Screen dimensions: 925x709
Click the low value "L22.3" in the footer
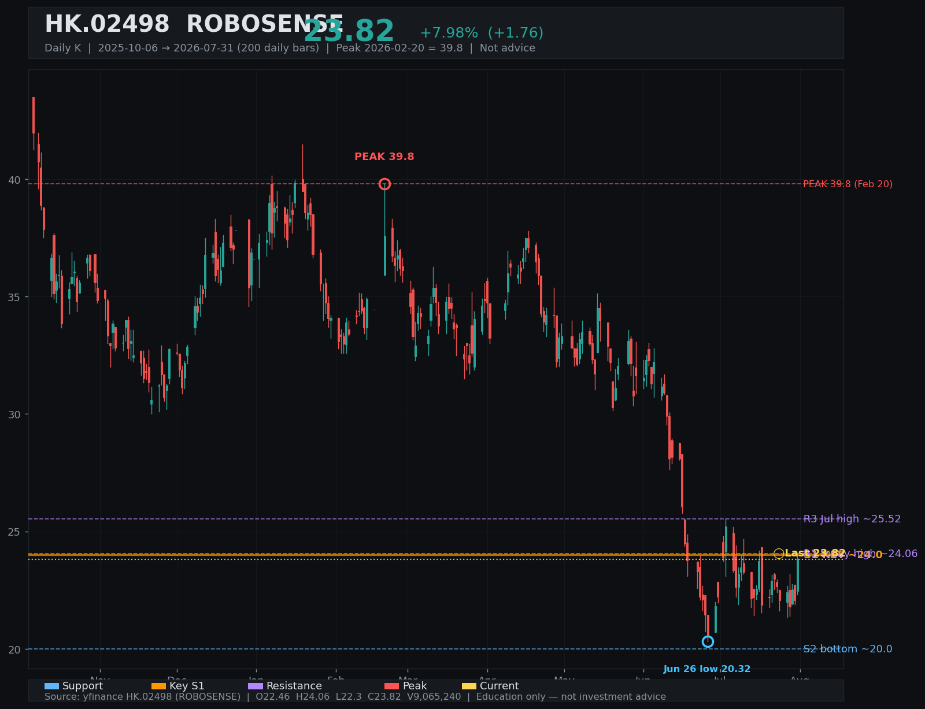point(349,697)
